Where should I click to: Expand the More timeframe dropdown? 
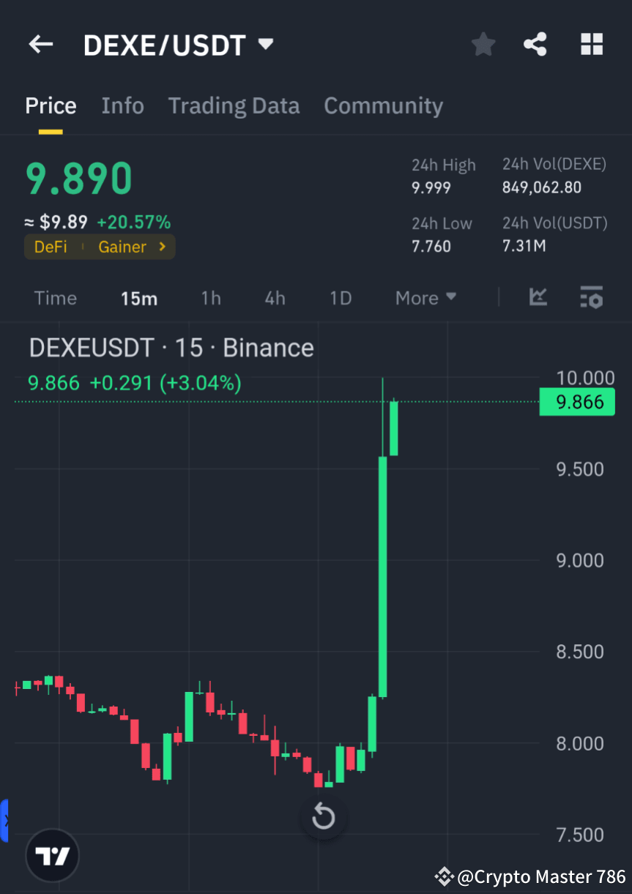(x=425, y=298)
